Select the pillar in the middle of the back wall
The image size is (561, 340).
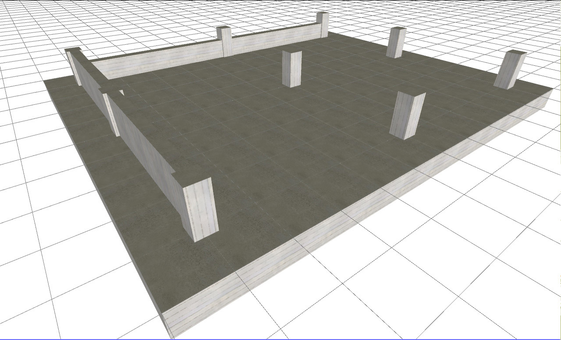coord(226,42)
